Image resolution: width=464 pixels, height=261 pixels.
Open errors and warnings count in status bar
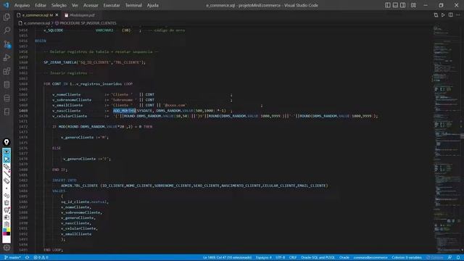(41, 257)
